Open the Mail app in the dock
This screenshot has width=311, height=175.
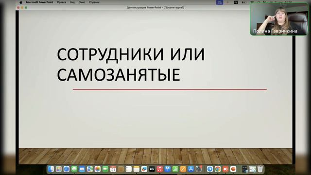tap(82, 169)
